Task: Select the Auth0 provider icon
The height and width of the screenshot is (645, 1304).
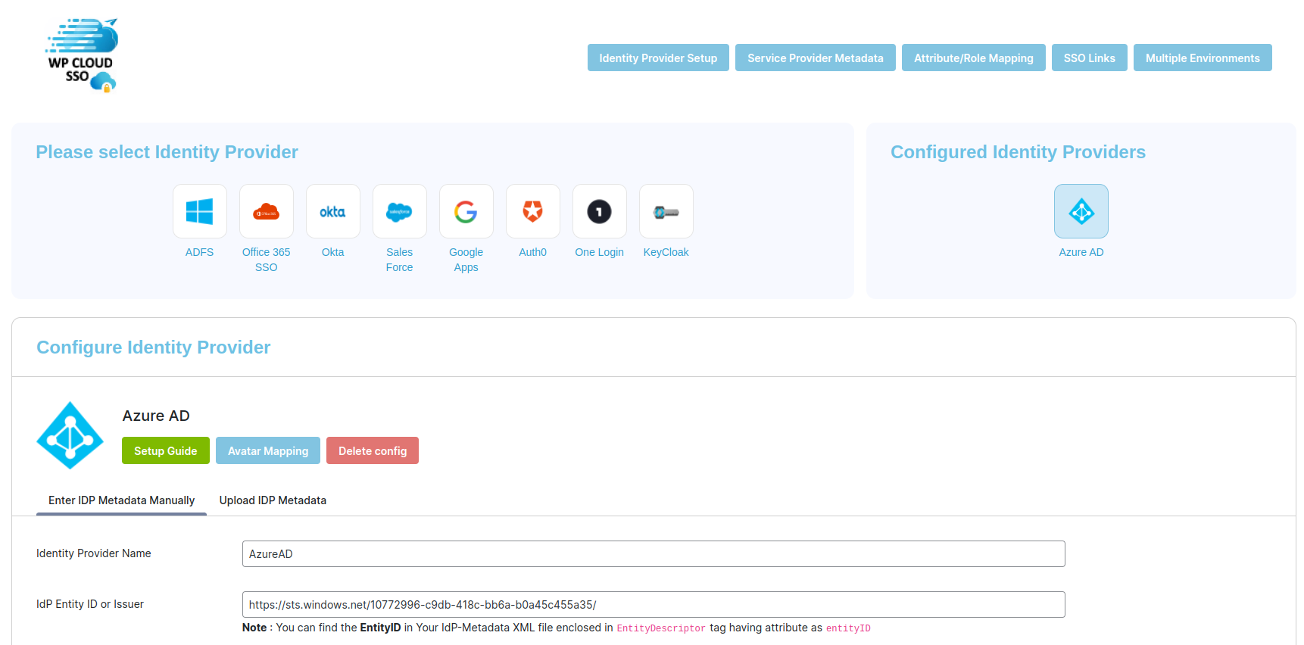Action: 533,211
